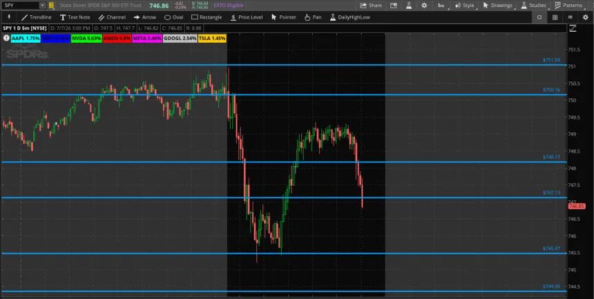
Task: Click the L: 746.82 low value
Action: [148, 28]
